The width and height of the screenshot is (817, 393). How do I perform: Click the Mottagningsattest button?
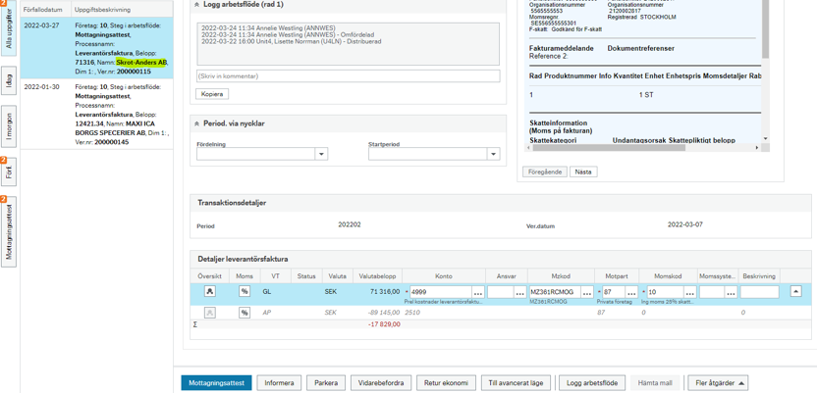point(216,383)
